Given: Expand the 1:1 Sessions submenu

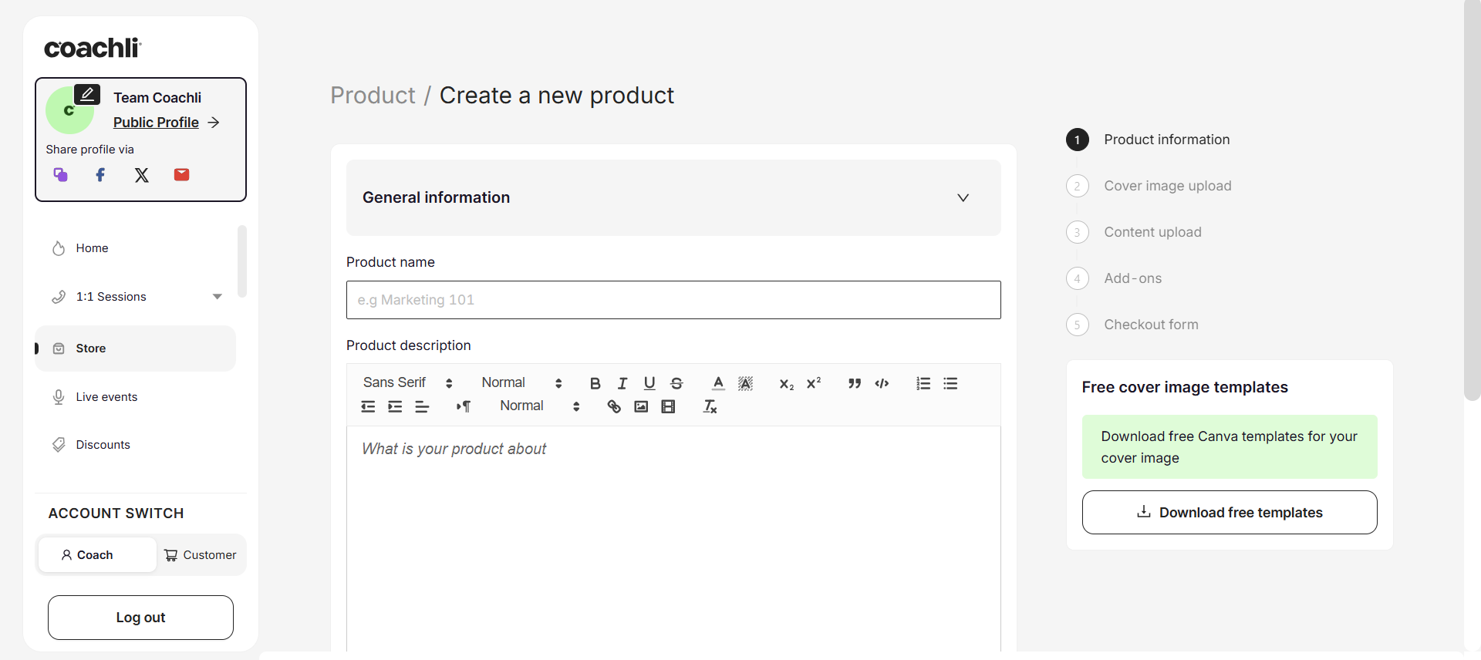Looking at the screenshot, I should pyautogui.click(x=217, y=297).
